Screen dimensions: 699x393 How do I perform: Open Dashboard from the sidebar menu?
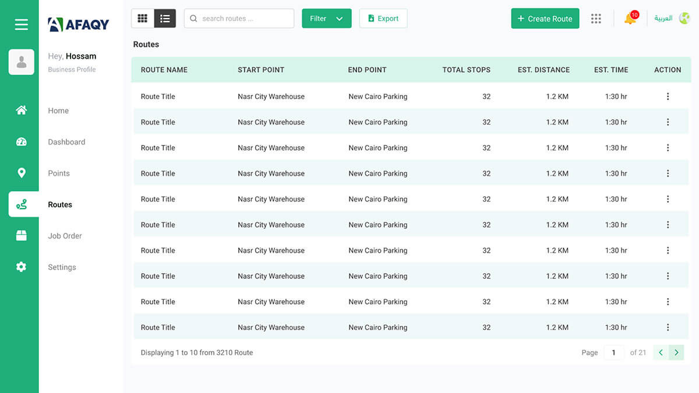click(66, 141)
